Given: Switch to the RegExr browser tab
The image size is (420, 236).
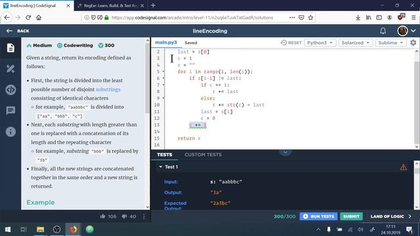Looking at the screenshot, I should [x=111, y=6].
